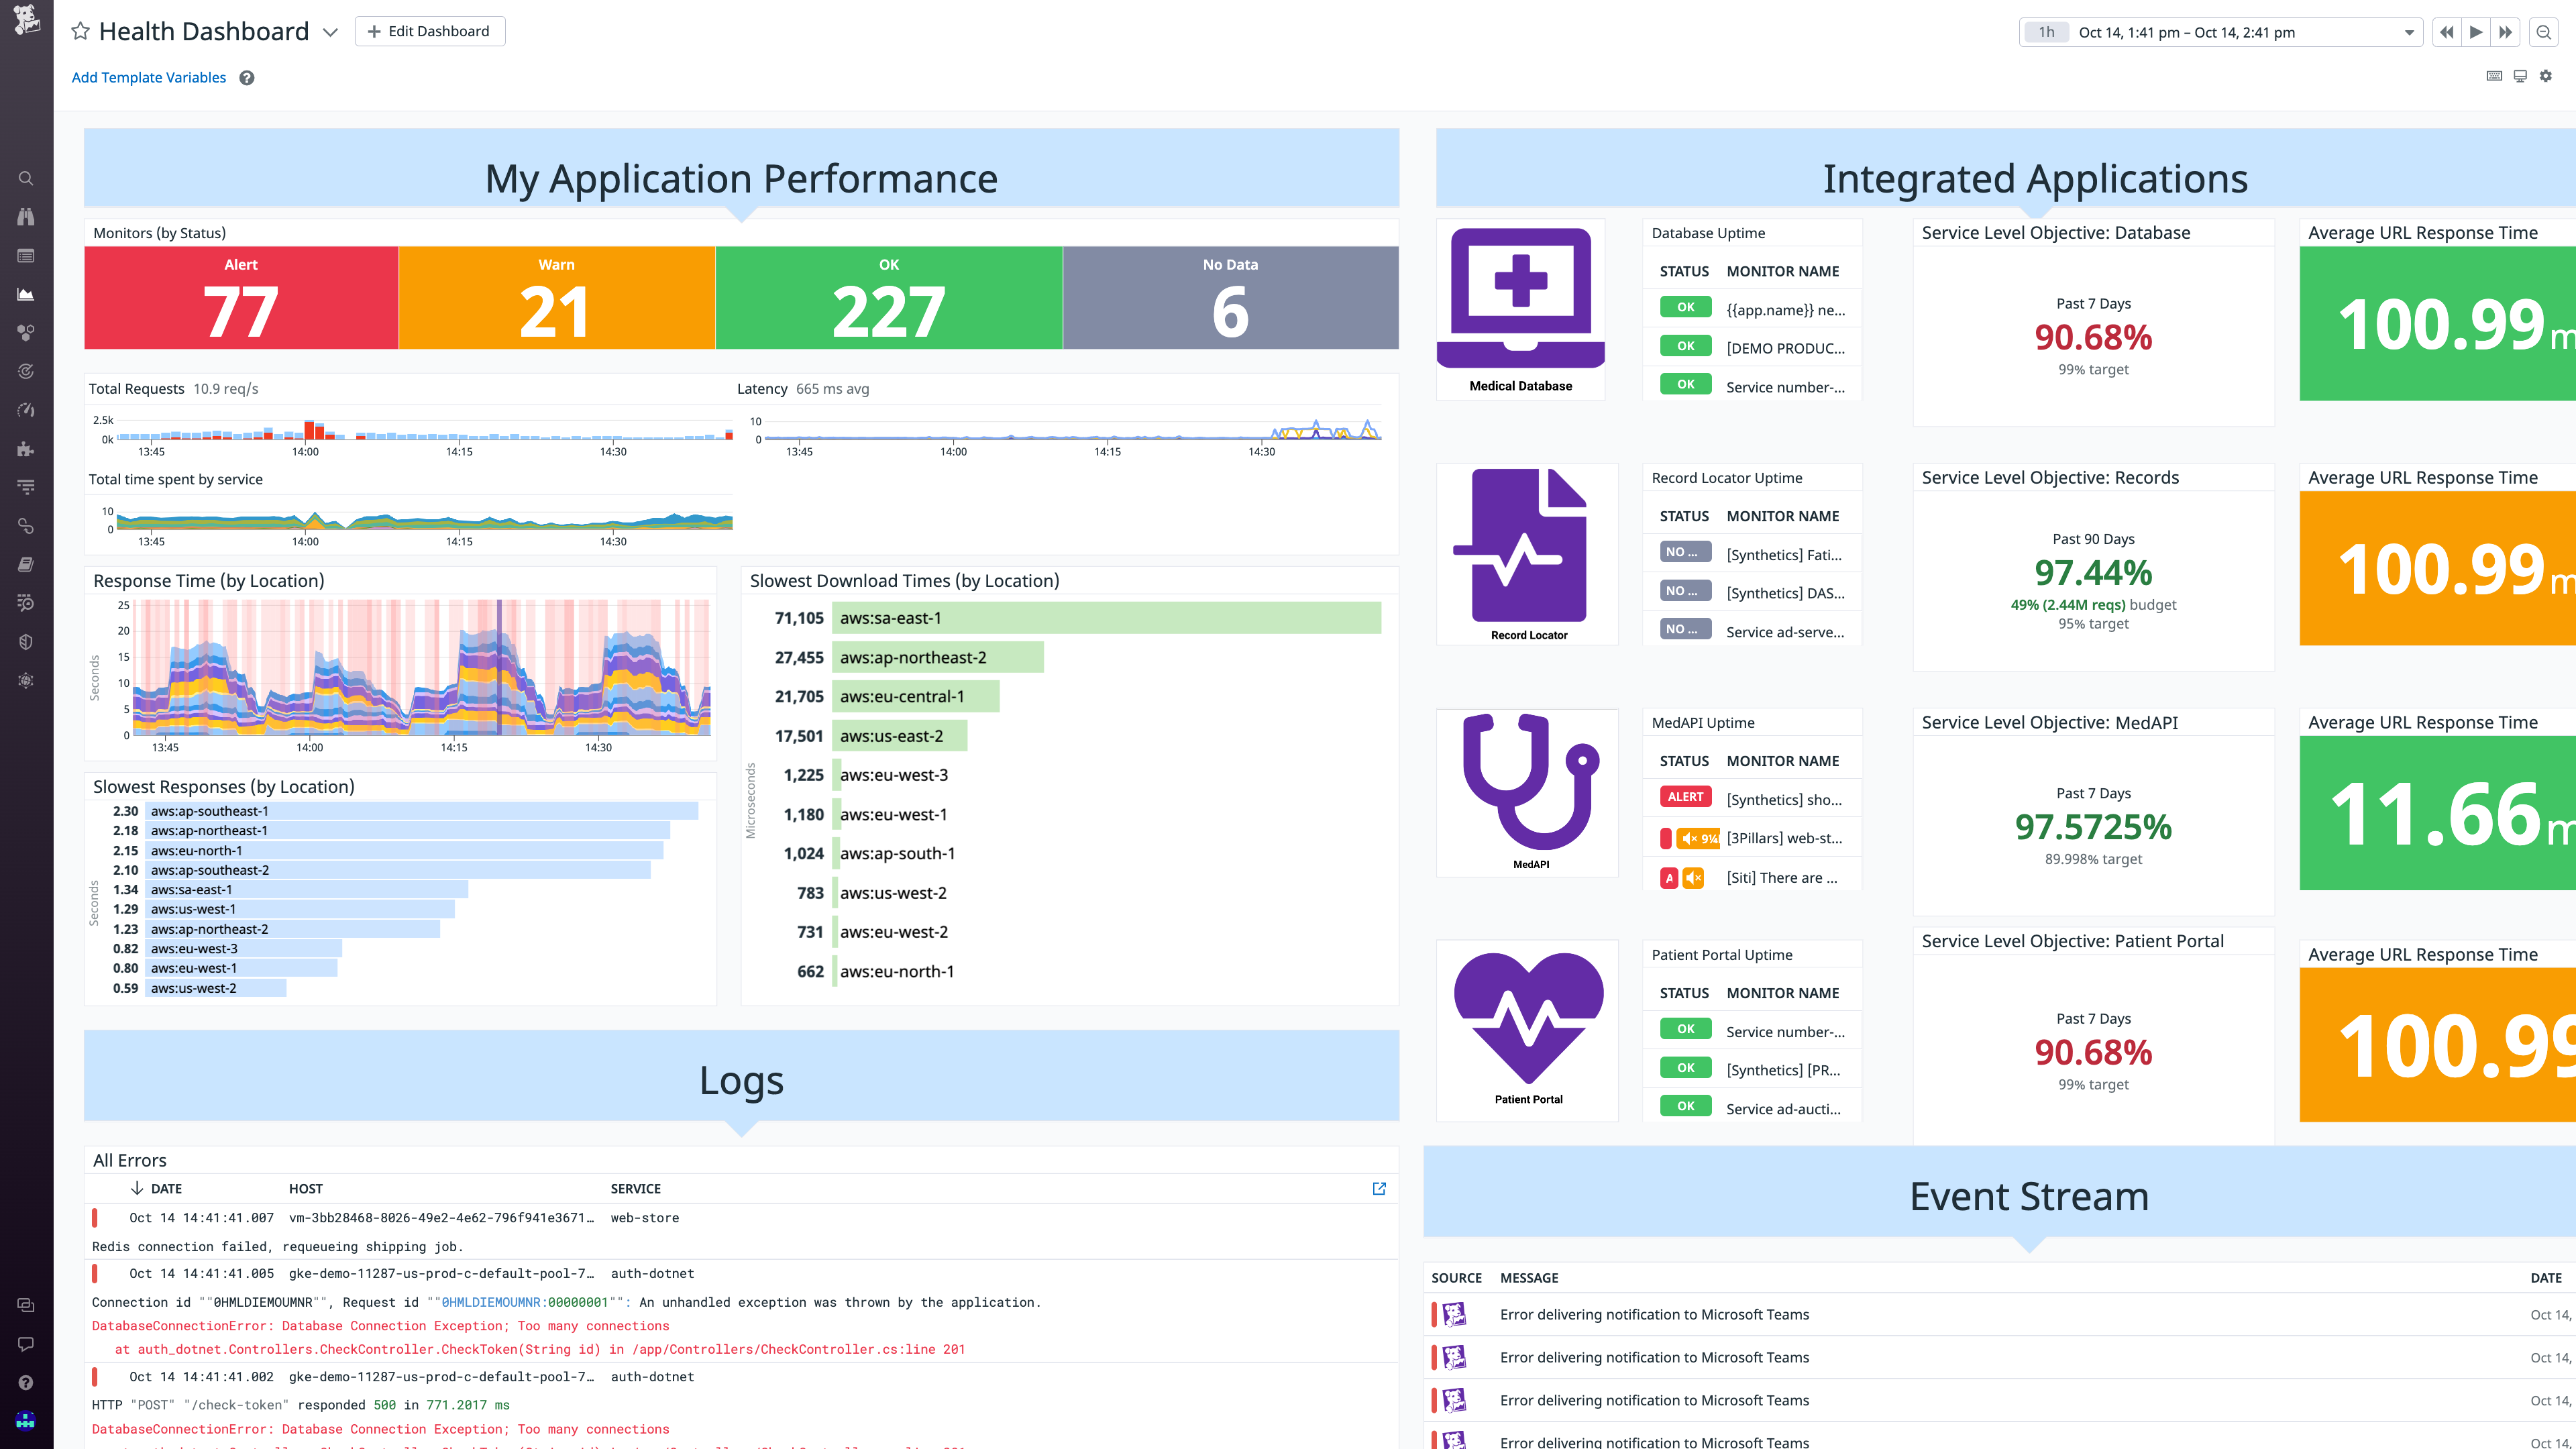Enable TV mode with the monitor icon
2576x1449 pixels.
click(x=2519, y=76)
